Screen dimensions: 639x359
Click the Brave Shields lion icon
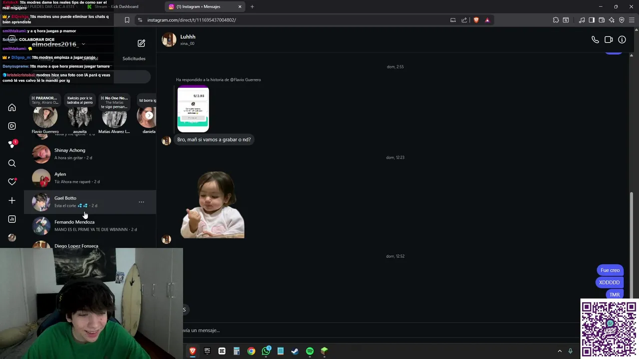(x=476, y=20)
